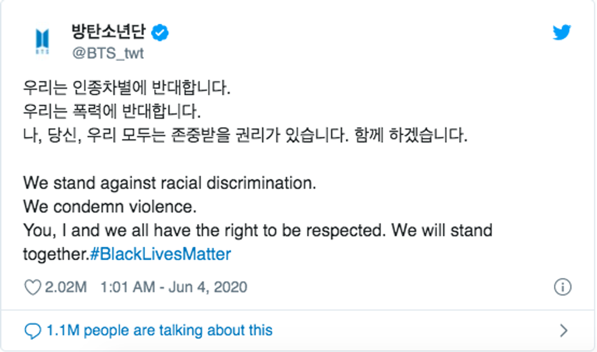Click the 2.02M likes count

(x=66, y=287)
